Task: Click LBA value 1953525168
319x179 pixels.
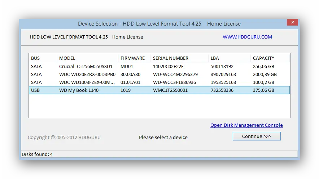Action: pyautogui.click(x=223, y=82)
